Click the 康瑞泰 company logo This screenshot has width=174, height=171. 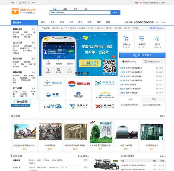pyautogui.click(x=52, y=83)
